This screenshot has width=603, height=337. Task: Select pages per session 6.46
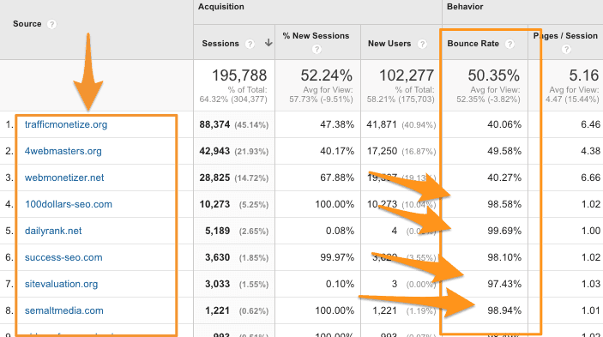click(x=590, y=124)
